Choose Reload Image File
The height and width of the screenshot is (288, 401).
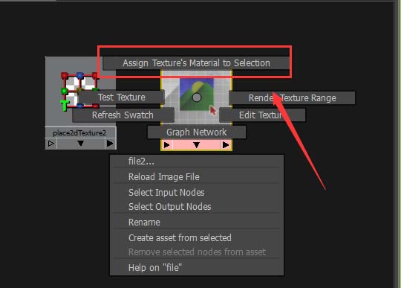(197, 177)
